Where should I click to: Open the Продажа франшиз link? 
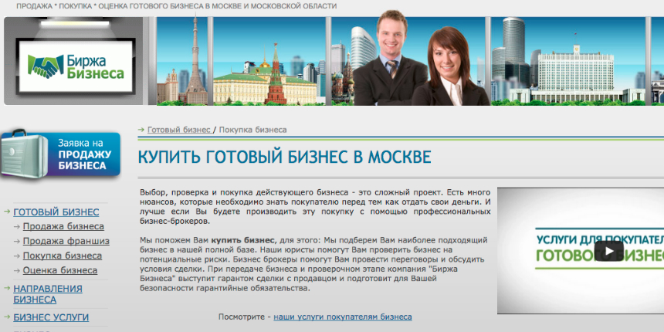point(66,241)
